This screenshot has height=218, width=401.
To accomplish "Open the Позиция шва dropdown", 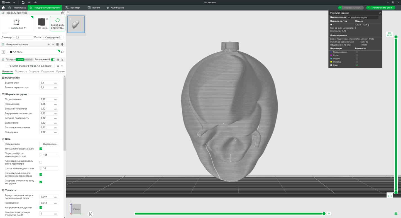I will 49,144.
